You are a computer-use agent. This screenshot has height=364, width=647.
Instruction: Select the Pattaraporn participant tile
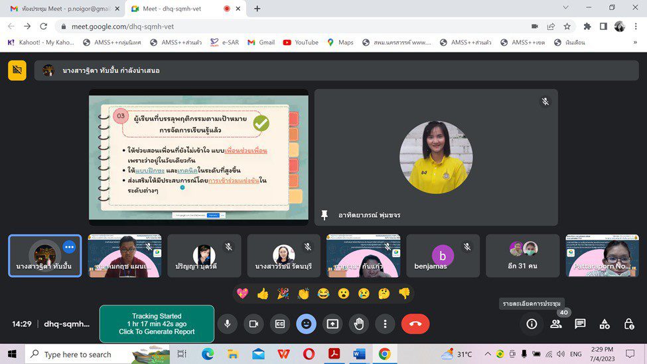(602, 256)
